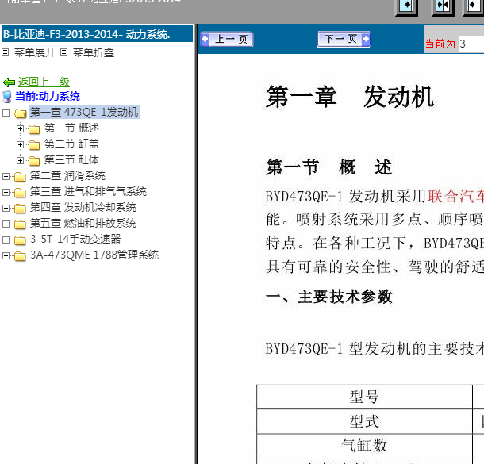Click the 型号 table cell
This screenshot has width=484, height=464.
tap(364, 397)
